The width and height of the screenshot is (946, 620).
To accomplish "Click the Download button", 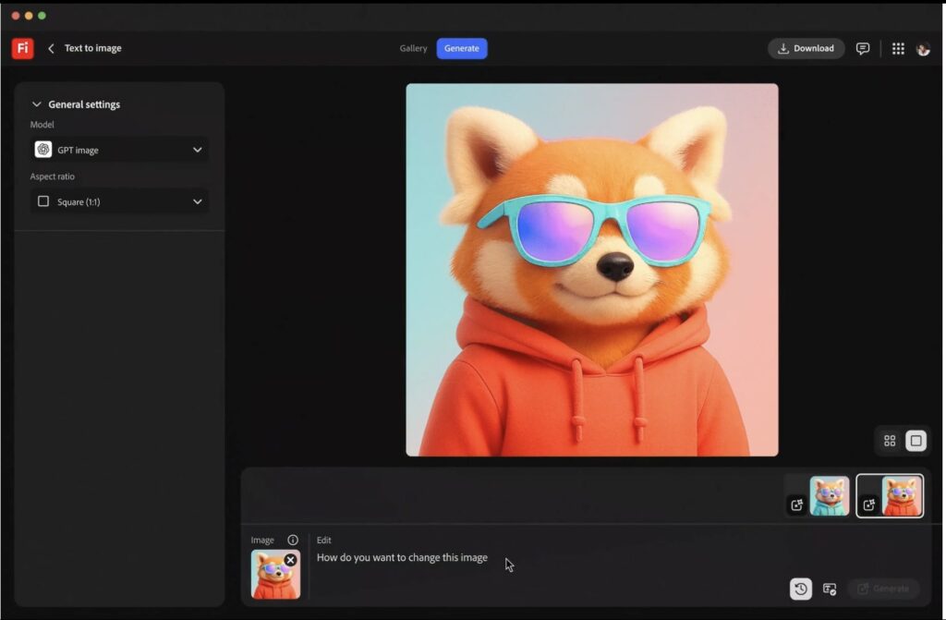I will [806, 48].
